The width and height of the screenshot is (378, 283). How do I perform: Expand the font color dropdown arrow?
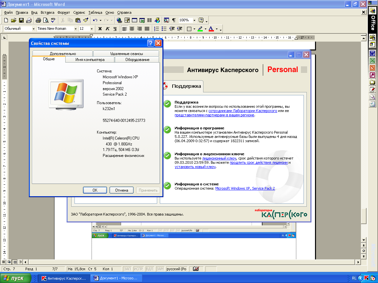217,29
